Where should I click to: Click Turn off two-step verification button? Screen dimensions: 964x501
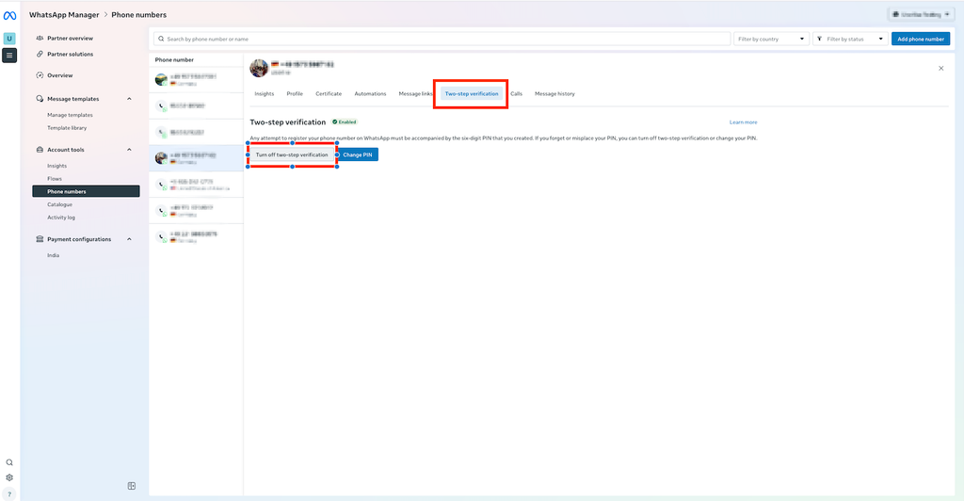click(292, 154)
